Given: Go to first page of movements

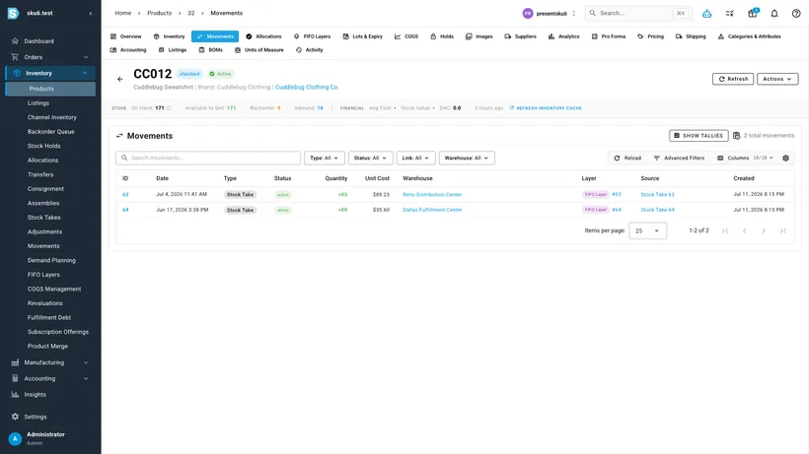Looking at the screenshot, I should pos(725,230).
